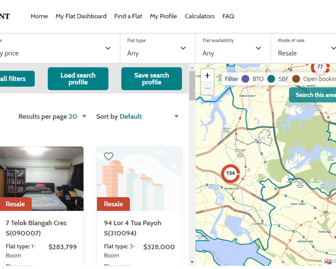Toggle the Open booking map filter
Image resolution: width=336 pixels, height=269 pixels.
point(314,79)
